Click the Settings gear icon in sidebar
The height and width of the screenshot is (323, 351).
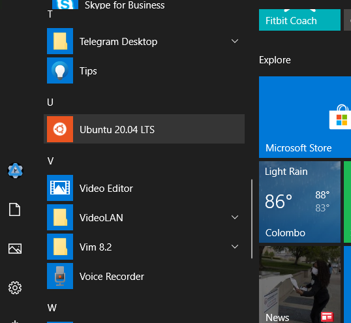tap(15, 288)
